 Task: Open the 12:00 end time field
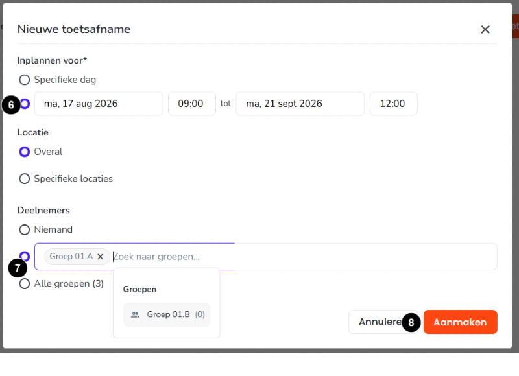(394, 104)
